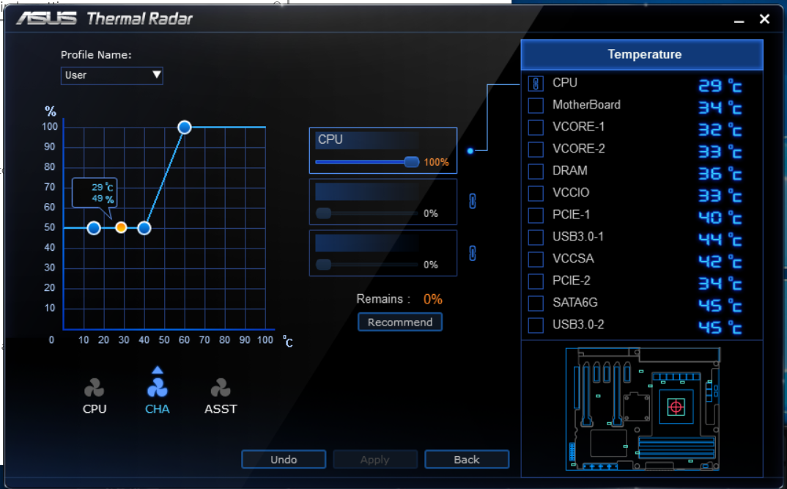Select the CHA chassis fan icon
Screen dimensions: 787x489
(157, 388)
